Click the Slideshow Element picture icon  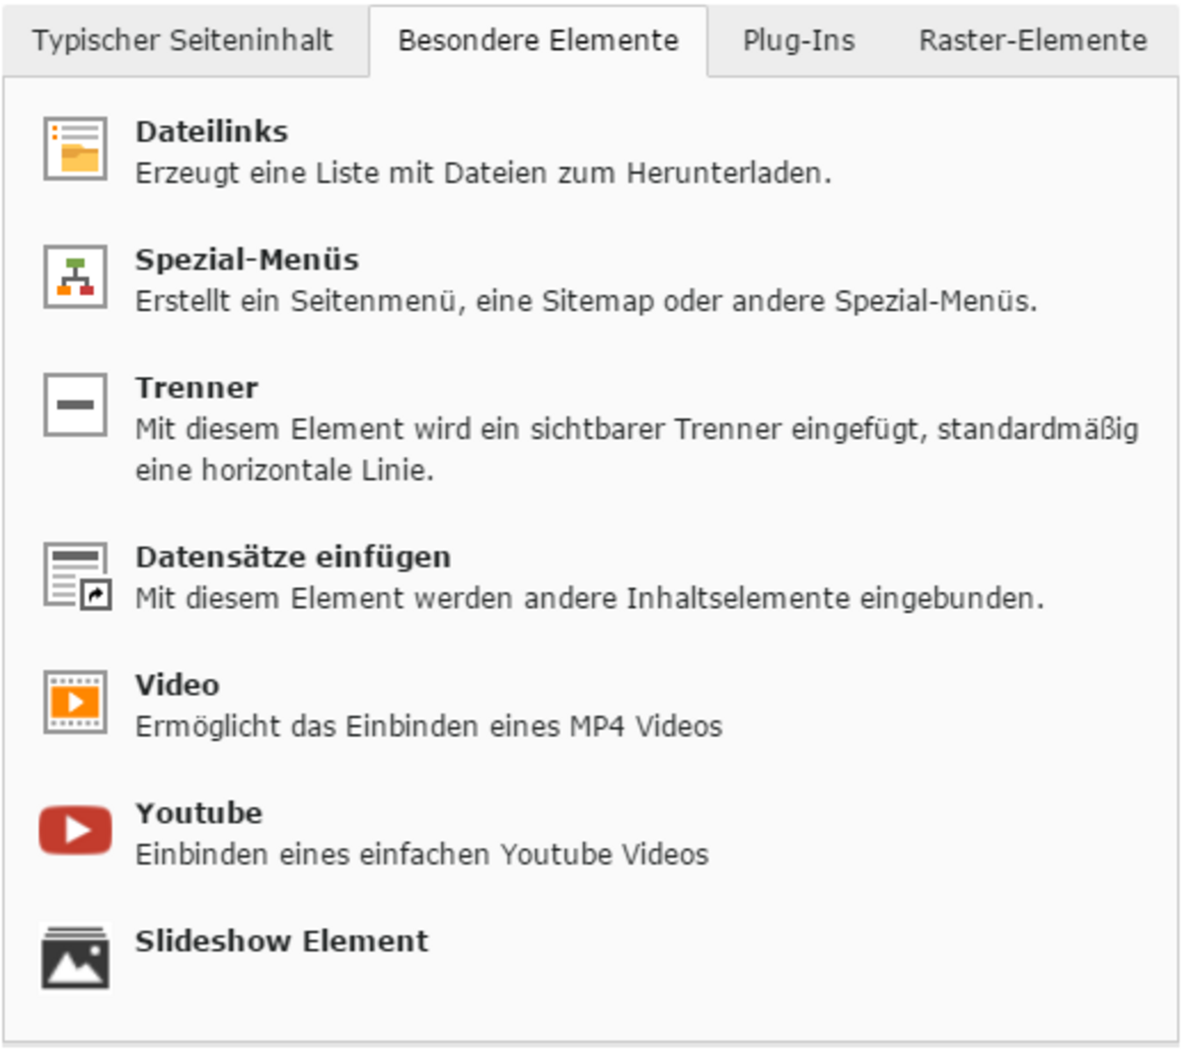[x=75, y=957]
